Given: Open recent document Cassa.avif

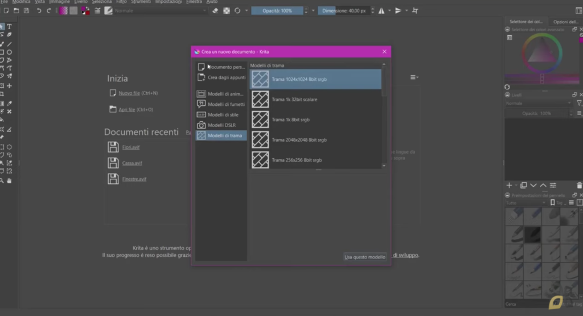Looking at the screenshot, I should [132, 163].
